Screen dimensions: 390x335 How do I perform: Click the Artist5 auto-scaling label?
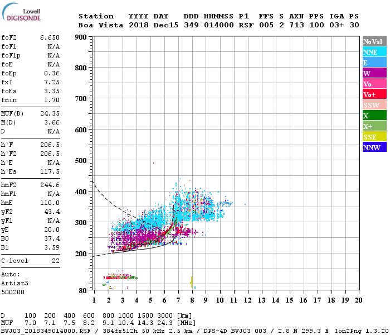[x=14, y=284]
